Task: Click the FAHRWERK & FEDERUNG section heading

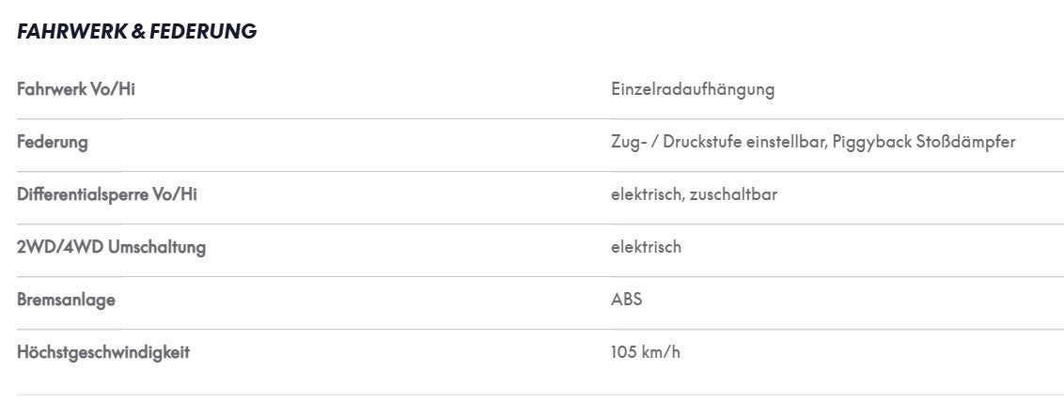Action: [x=137, y=31]
